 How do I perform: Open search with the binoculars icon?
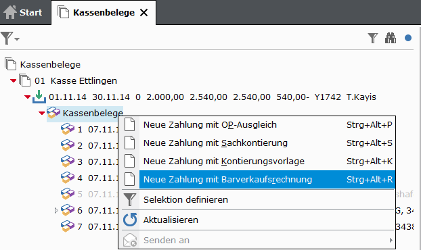[x=391, y=38]
